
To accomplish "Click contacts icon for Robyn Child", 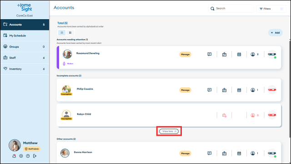I will (253, 115).
